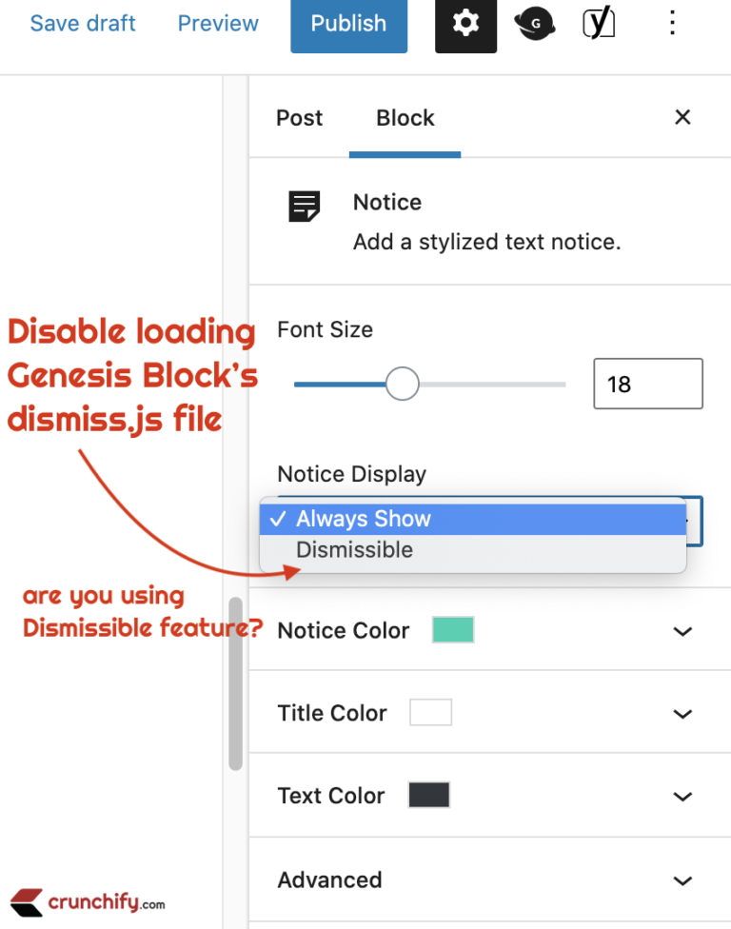
Task: Open the Yoast SEO icon
Action: pos(598,24)
